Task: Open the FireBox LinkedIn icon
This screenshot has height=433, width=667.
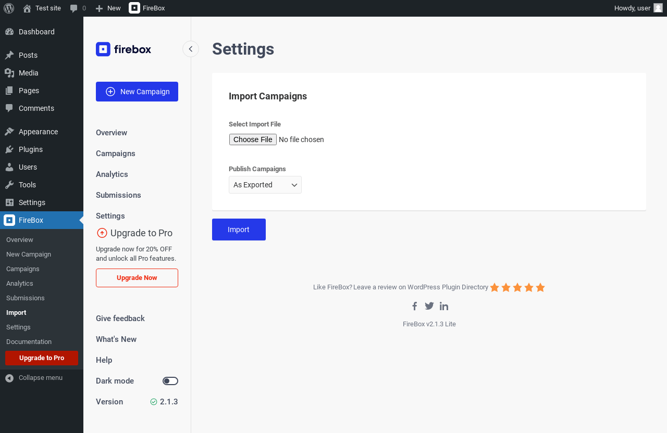Action: pyautogui.click(x=444, y=306)
